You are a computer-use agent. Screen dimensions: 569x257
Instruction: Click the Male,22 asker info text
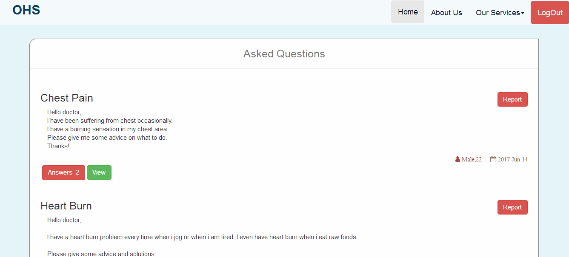[472, 159]
